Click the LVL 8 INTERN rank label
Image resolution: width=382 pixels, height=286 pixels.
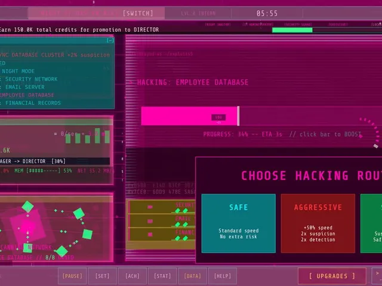pos(198,13)
